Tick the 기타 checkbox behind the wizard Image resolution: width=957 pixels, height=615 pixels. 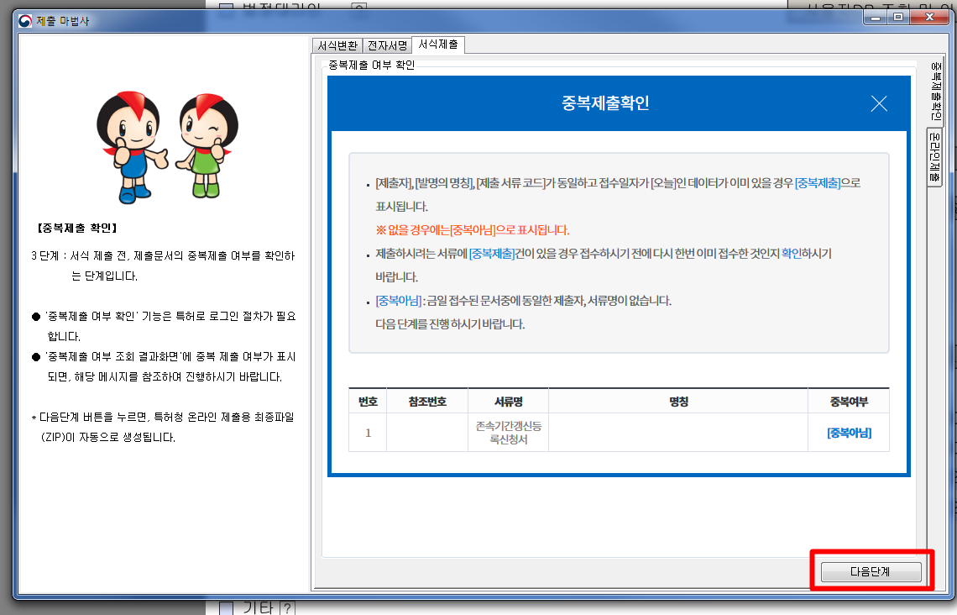pyautogui.click(x=226, y=608)
